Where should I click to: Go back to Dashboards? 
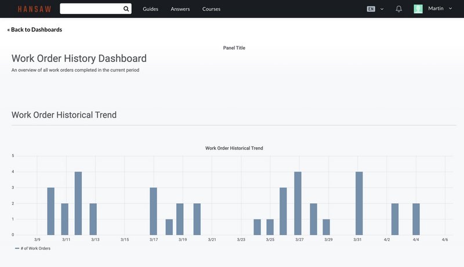[35, 30]
